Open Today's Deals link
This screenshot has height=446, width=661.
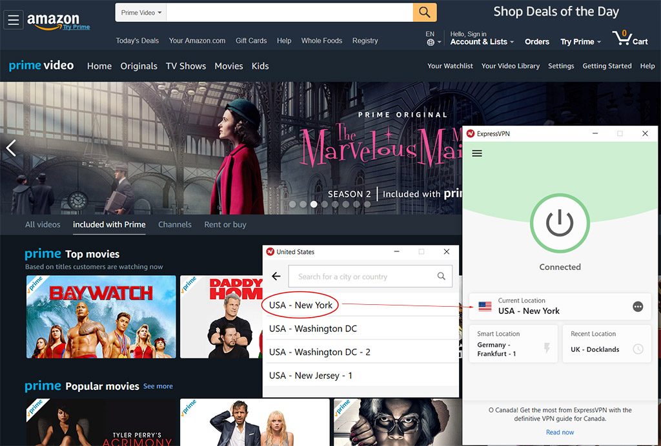point(137,41)
